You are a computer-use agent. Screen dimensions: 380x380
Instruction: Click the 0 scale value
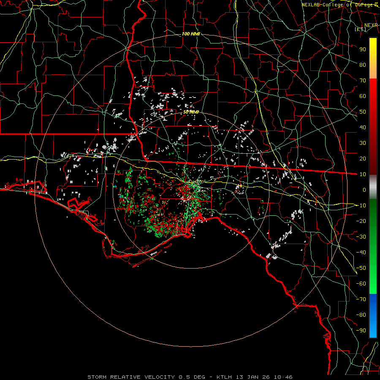click(364, 190)
